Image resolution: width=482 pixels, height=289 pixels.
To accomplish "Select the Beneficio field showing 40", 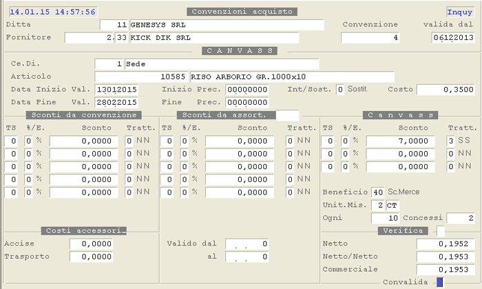I will click(x=378, y=192).
